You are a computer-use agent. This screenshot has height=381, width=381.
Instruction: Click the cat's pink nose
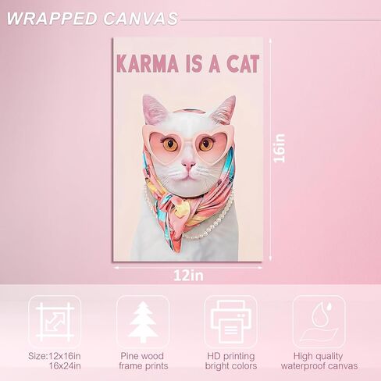point(188,165)
